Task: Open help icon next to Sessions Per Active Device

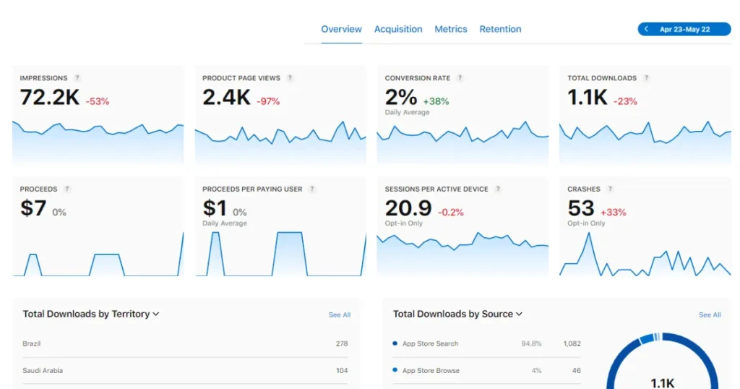Action: 497,189
